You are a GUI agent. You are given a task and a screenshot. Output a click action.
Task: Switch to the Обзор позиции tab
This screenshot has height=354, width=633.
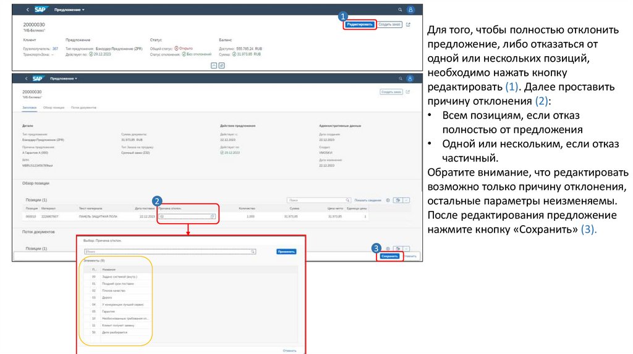point(54,107)
